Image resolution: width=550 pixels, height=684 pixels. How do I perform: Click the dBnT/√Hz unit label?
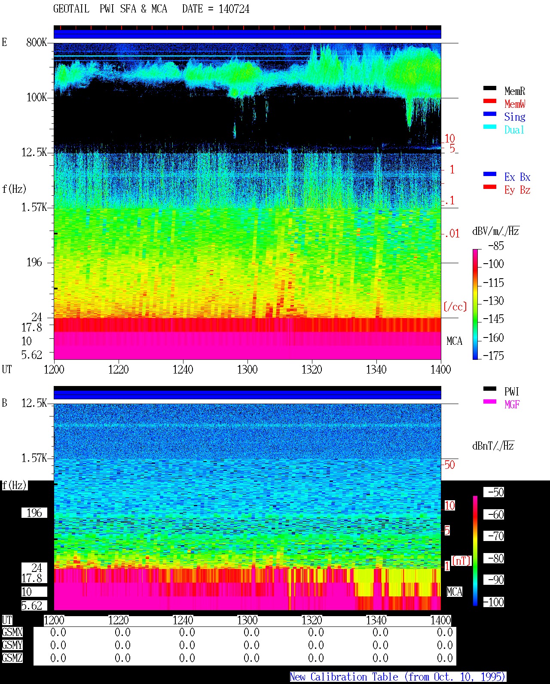(x=493, y=446)
